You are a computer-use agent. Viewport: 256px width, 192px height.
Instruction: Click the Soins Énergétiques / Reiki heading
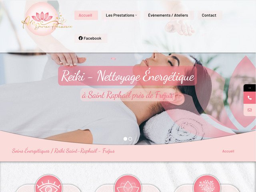coord(63,151)
